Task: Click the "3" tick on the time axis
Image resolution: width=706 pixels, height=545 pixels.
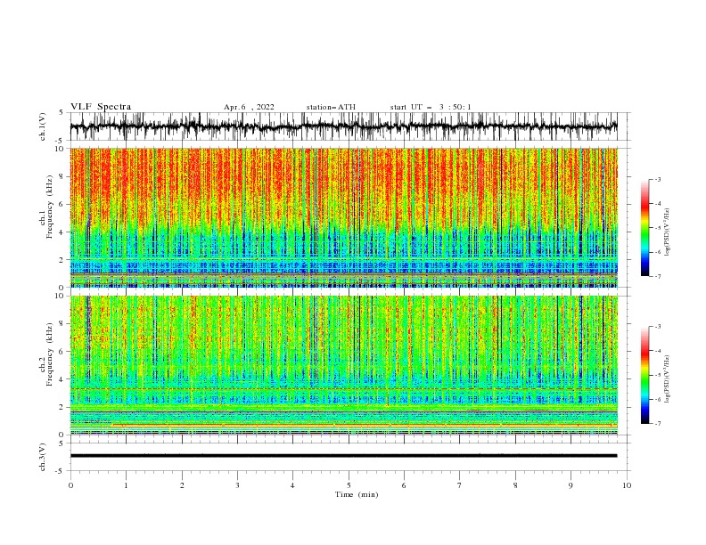Action: pos(237,485)
